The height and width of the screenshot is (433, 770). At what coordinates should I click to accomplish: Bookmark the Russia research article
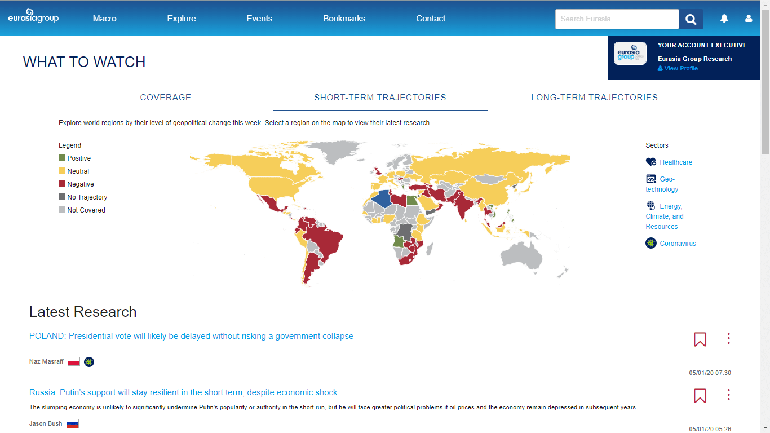coord(700,396)
